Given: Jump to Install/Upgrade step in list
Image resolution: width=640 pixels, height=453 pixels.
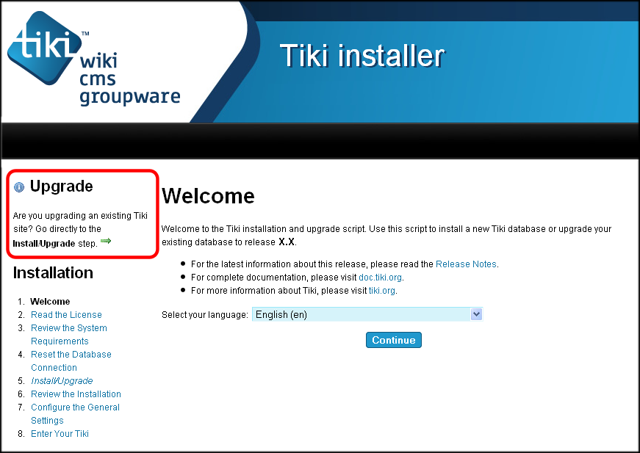Looking at the screenshot, I should point(62,381).
